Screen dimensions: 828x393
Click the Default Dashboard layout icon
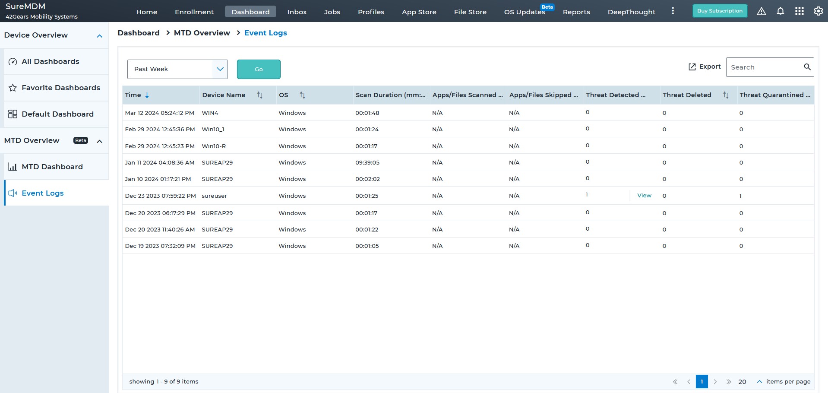[x=13, y=114]
